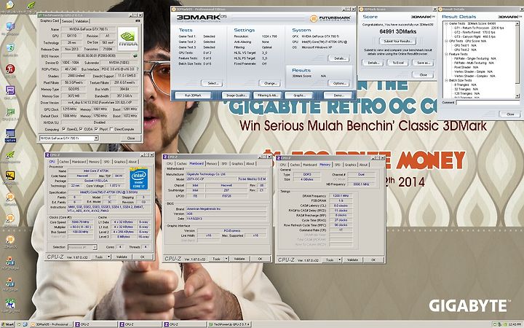524x328 pixels.
Task: Switch to Sensors tab in GPU-Z
Action: 67,20
